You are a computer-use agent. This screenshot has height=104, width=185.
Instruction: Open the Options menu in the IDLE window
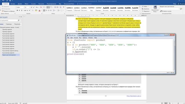85,38
